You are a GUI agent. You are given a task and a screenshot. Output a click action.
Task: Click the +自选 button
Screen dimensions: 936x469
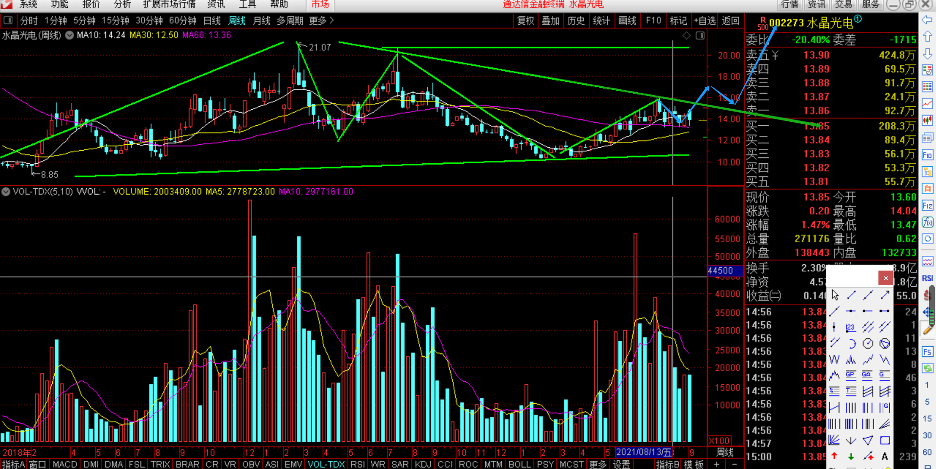point(704,20)
